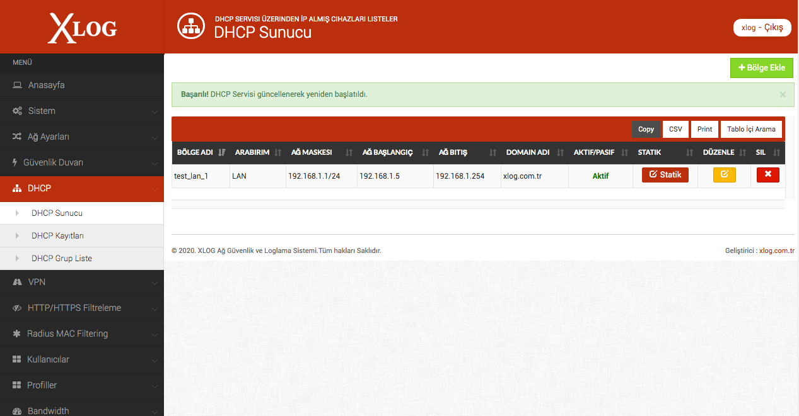
Task: Open DHCP Grup Liste submenu item
Action: click(82, 258)
